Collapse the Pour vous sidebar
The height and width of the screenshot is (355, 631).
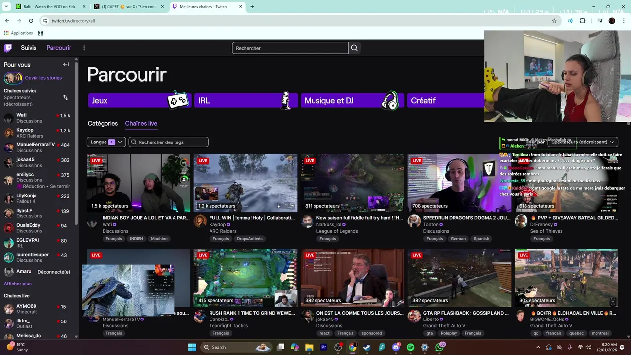click(x=66, y=64)
